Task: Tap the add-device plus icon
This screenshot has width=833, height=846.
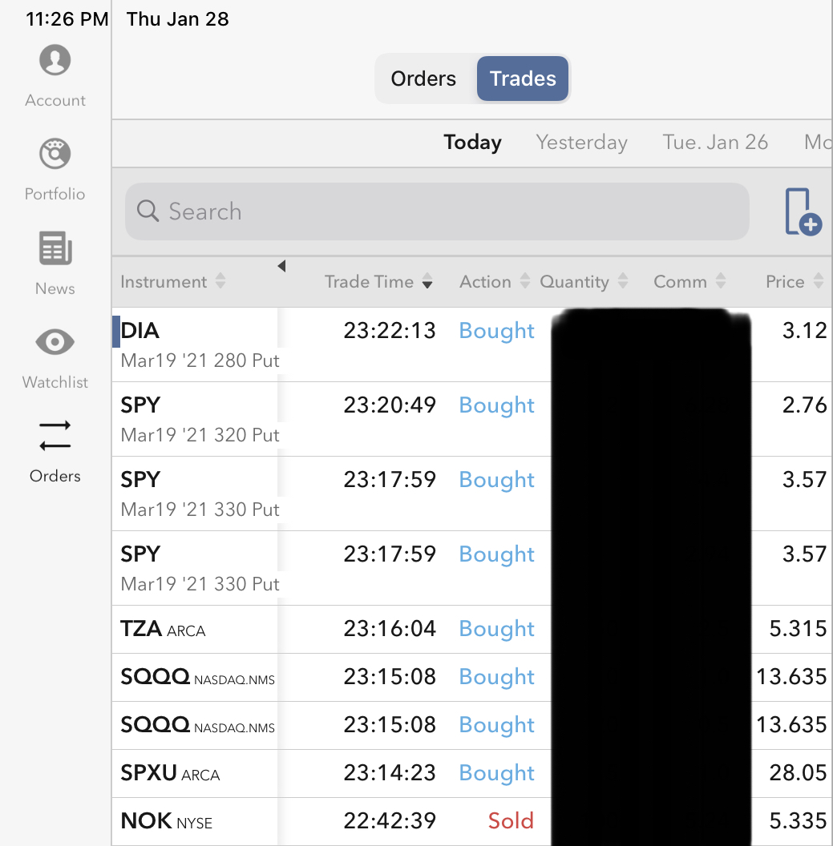Action: 803,212
